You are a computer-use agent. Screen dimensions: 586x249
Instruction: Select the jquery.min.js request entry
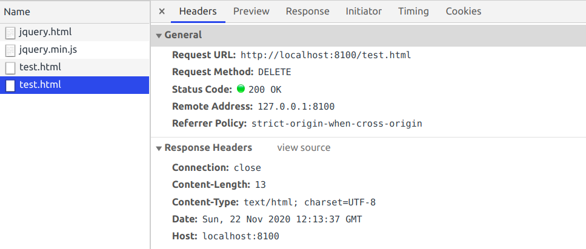coord(48,50)
